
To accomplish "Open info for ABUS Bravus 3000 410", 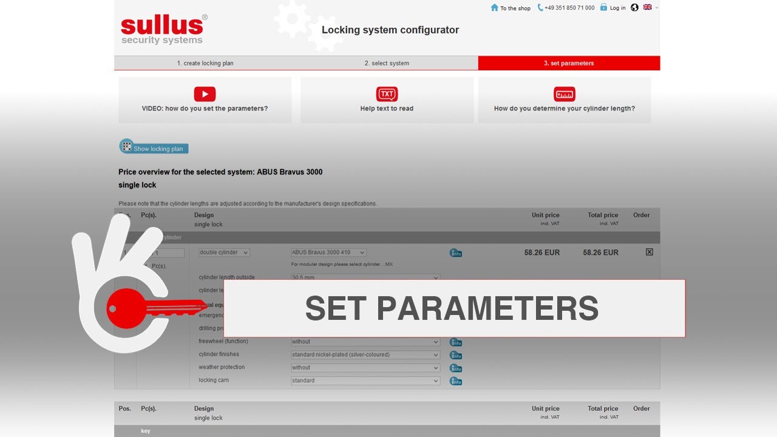I will [456, 253].
